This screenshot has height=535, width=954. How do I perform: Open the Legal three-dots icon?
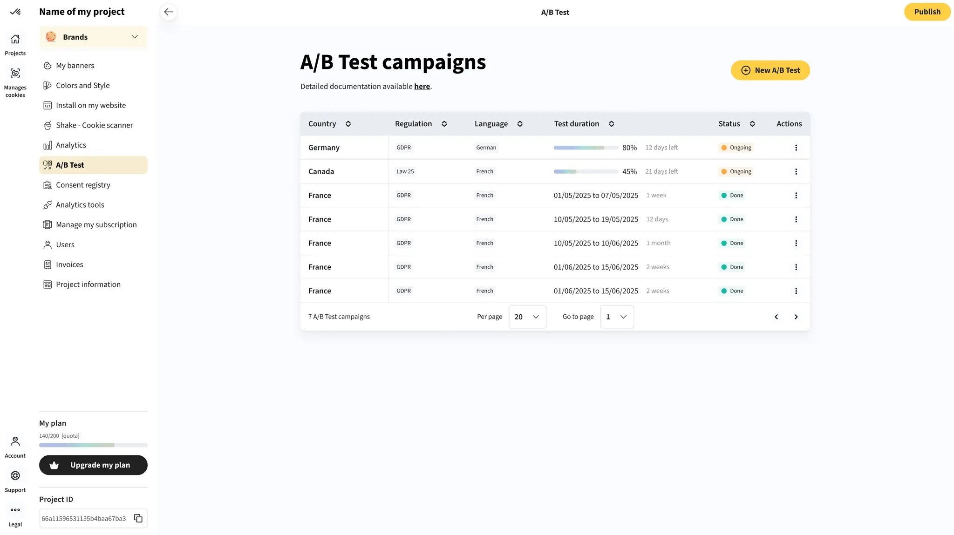(15, 510)
